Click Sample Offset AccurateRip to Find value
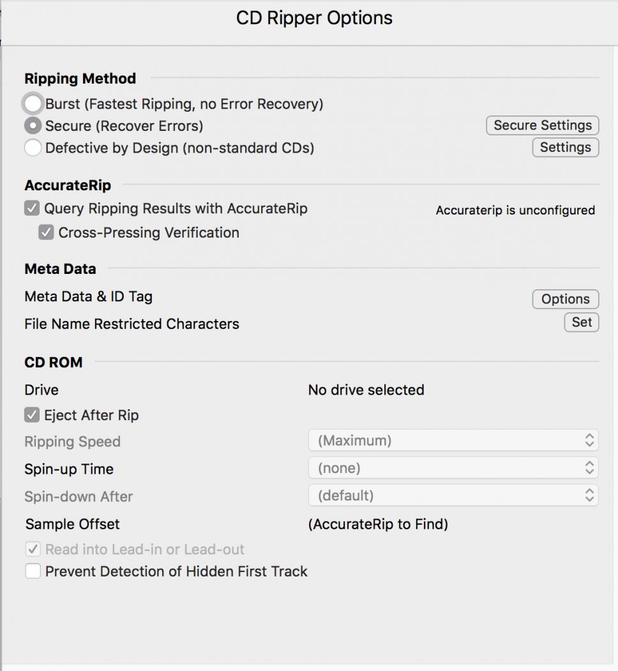This screenshot has height=671, width=618. pos(378,524)
